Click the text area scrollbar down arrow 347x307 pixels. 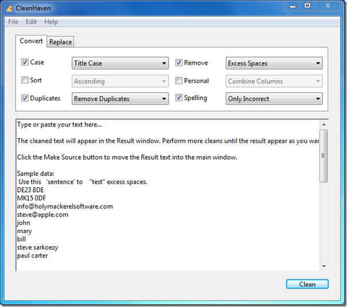point(324,266)
